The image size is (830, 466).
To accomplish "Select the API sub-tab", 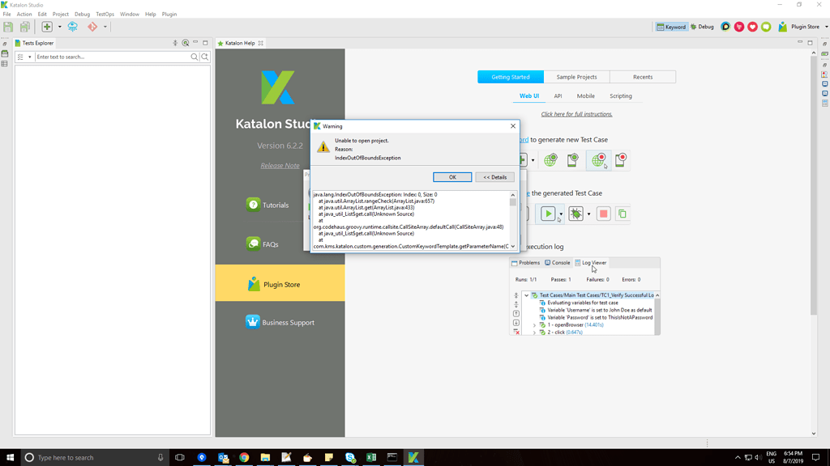I will [x=558, y=96].
